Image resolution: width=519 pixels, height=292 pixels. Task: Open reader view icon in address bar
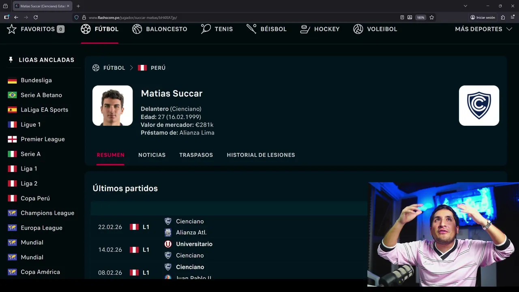pyautogui.click(x=402, y=17)
